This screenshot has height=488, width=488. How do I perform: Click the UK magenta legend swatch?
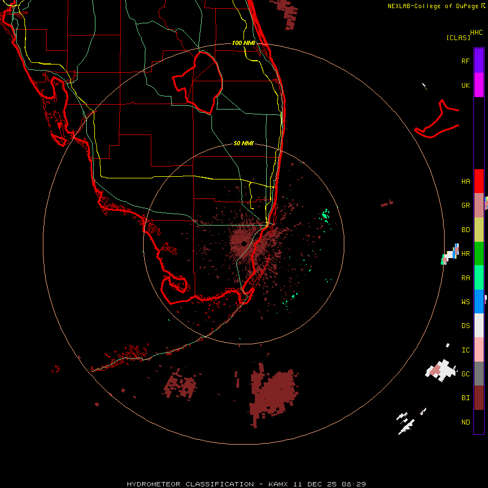tap(479, 85)
